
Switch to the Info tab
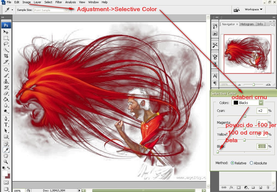point(260,24)
